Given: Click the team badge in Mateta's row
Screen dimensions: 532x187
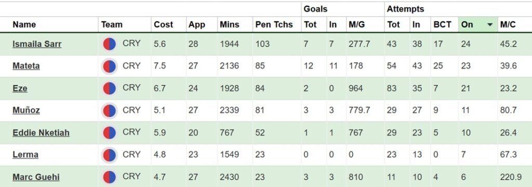Looking at the screenshot, I should (x=109, y=66).
